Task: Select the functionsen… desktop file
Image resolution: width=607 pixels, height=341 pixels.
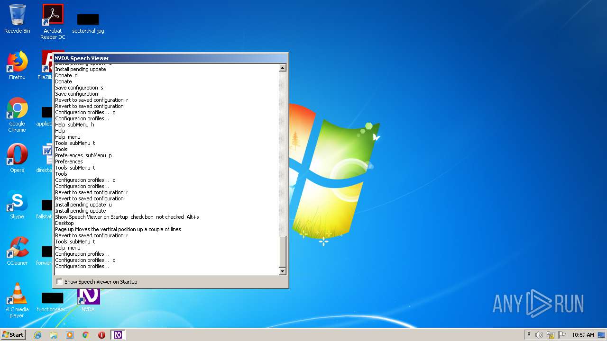Action: pyautogui.click(x=52, y=302)
